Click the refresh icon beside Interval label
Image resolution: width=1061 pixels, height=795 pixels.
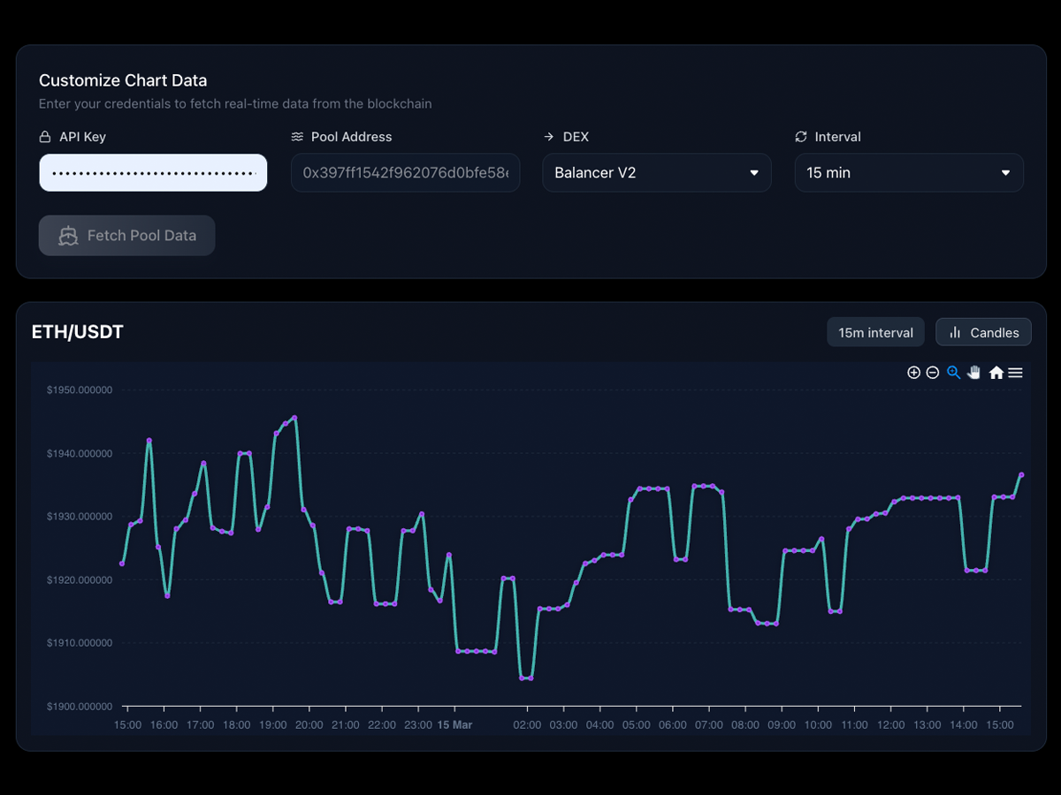[x=801, y=137]
